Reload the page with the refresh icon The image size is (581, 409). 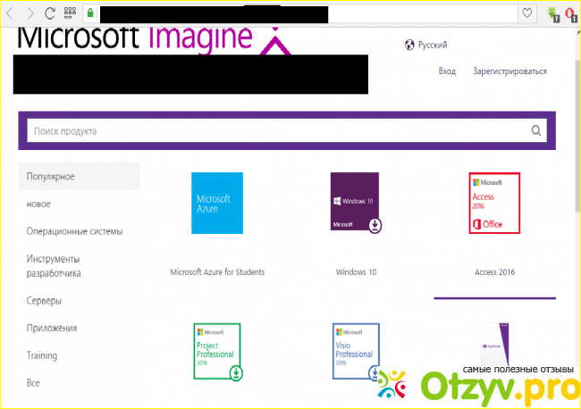click(50, 13)
